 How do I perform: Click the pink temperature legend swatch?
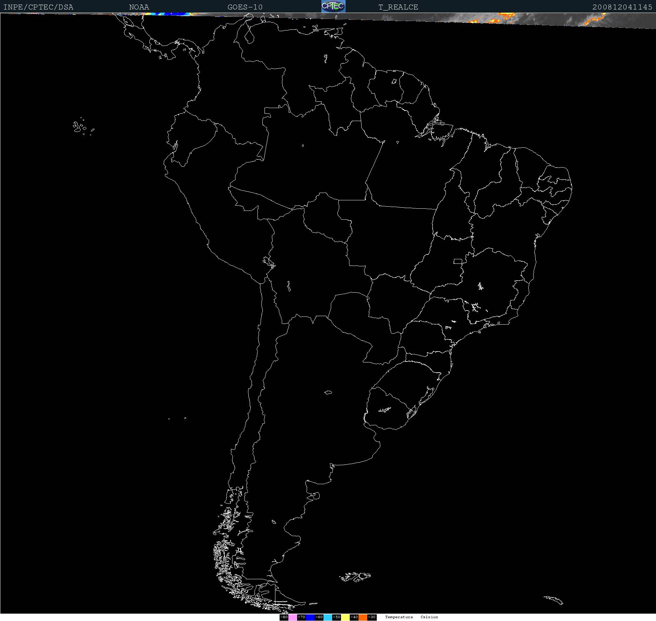point(293,617)
